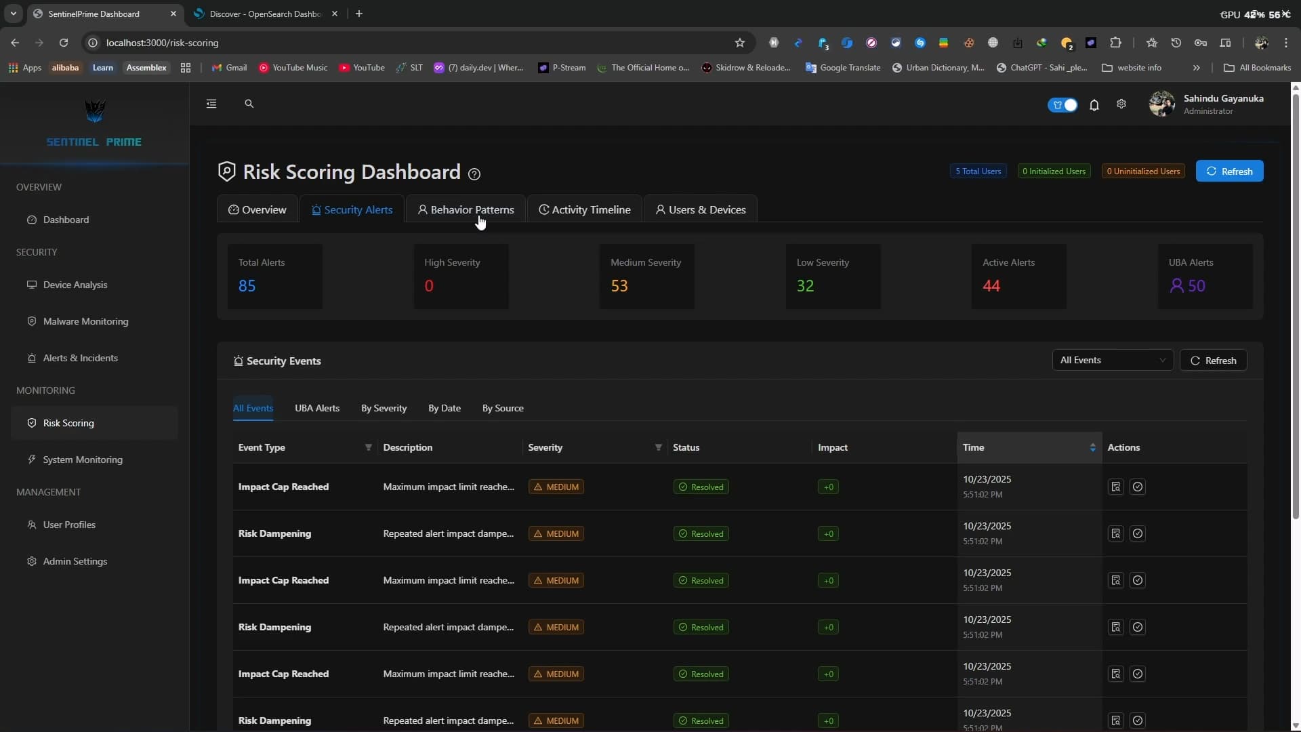This screenshot has width=1301, height=732.
Task: Resolve check icon on second event row
Action: coord(1138,533)
